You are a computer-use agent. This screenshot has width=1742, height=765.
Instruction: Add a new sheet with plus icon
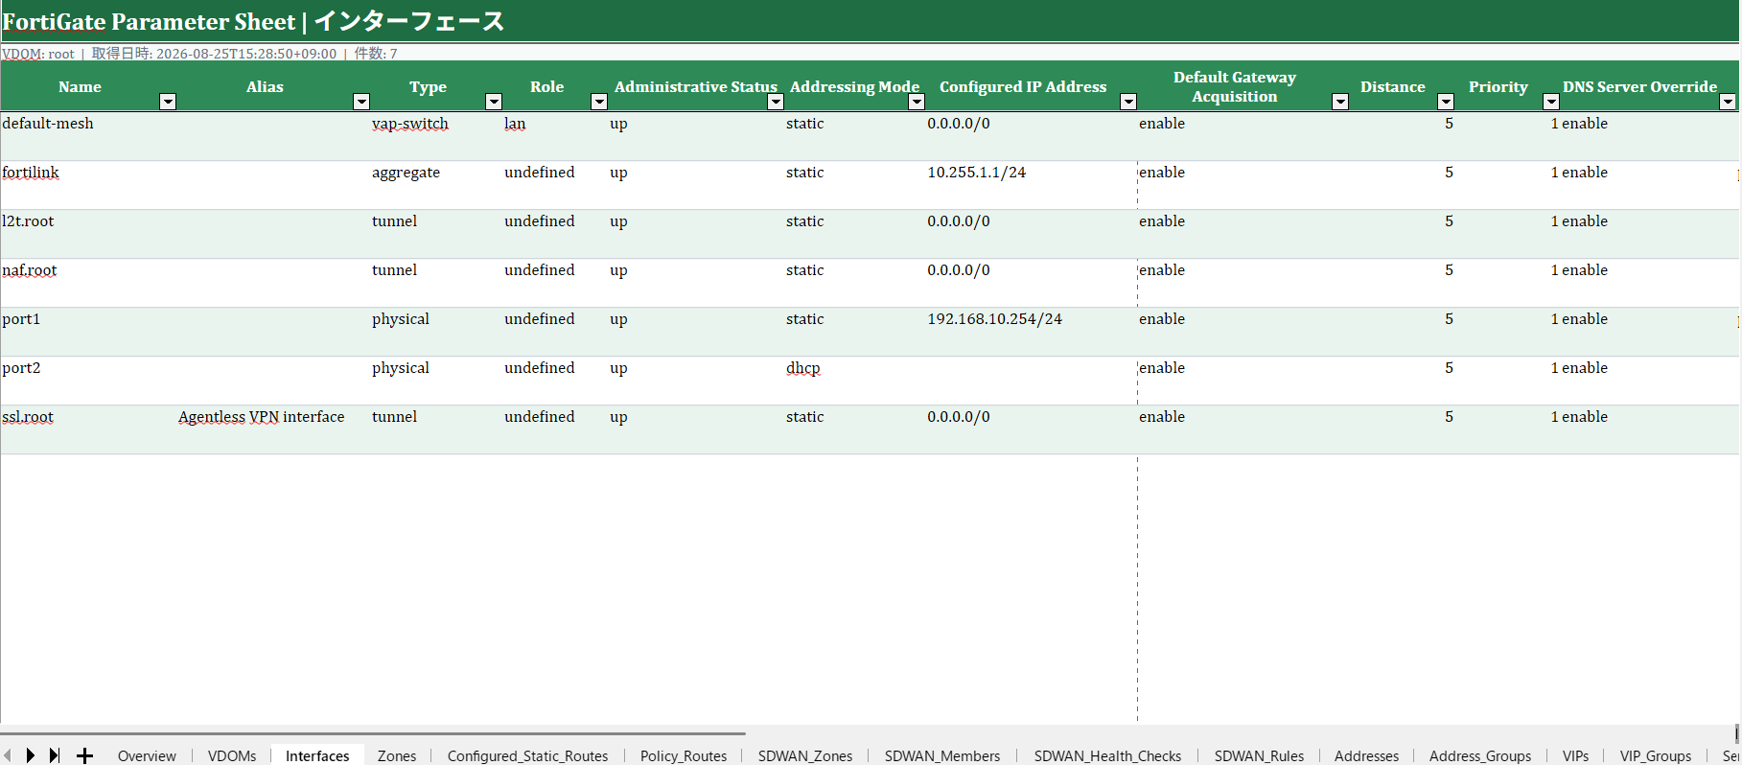point(84,755)
